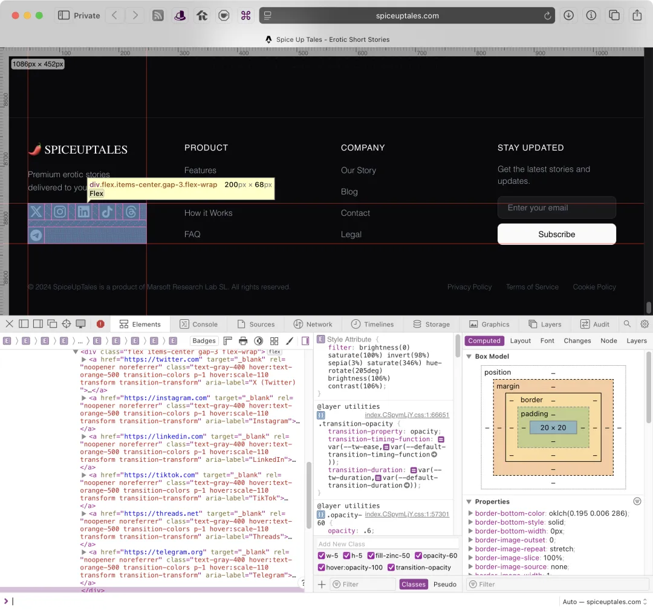Open the Telegram footer icon
Screen dimensions: 653x610
36,235
